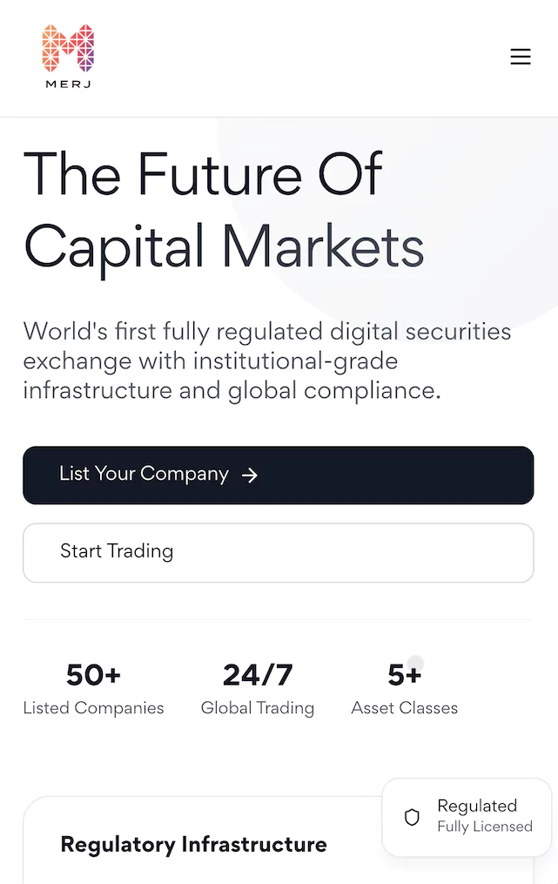Click the Global Trading label

coord(258,708)
